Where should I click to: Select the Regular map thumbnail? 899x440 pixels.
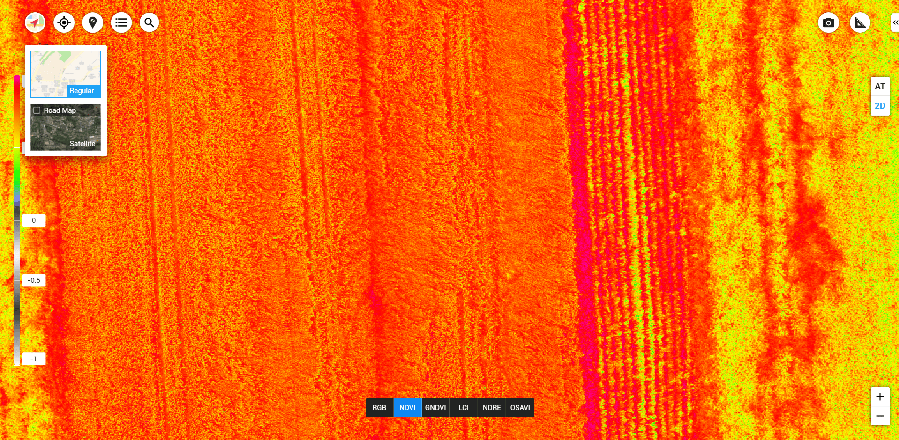click(66, 74)
